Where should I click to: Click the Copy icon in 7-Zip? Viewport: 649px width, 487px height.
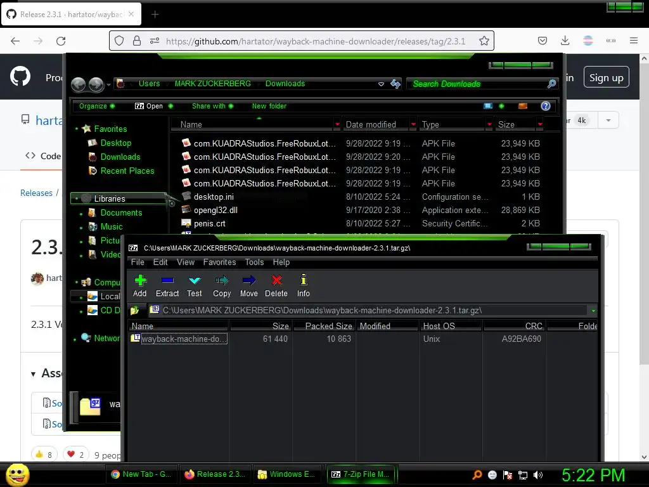[221, 281]
